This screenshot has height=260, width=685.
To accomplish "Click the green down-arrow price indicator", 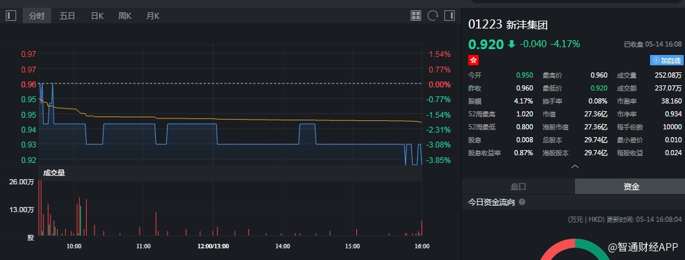I will 512,44.
